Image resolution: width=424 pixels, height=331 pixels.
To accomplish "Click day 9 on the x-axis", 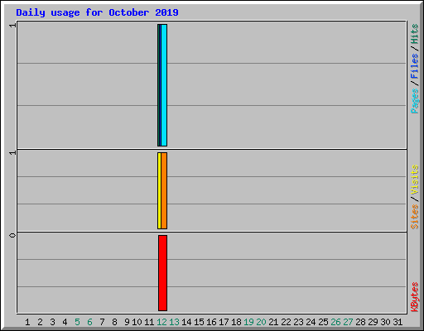I will pyautogui.click(x=127, y=322).
